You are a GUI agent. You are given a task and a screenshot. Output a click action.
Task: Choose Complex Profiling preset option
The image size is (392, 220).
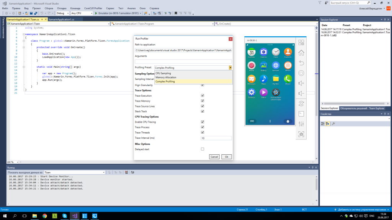[x=193, y=81]
